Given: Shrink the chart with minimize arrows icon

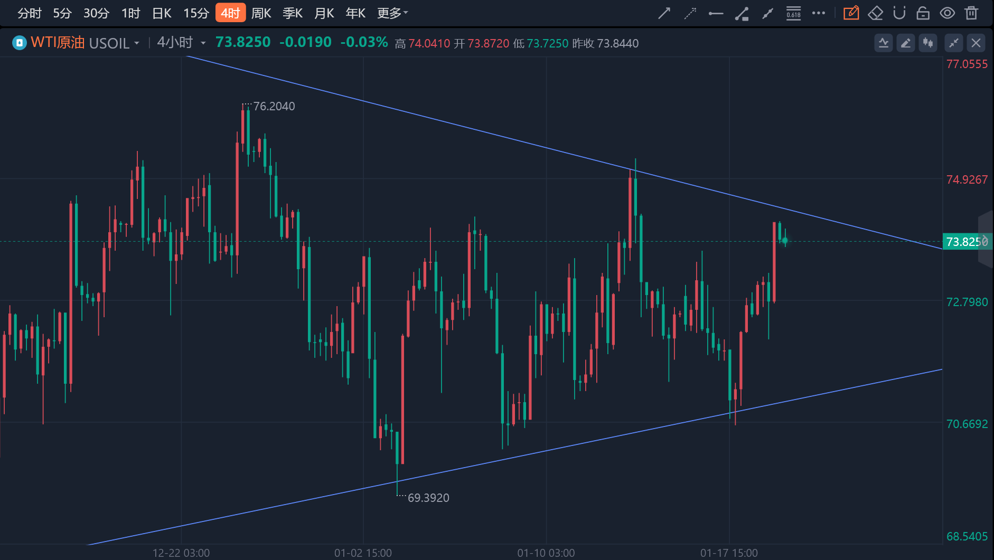Looking at the screenshot, I should click(x=954, y=43).
